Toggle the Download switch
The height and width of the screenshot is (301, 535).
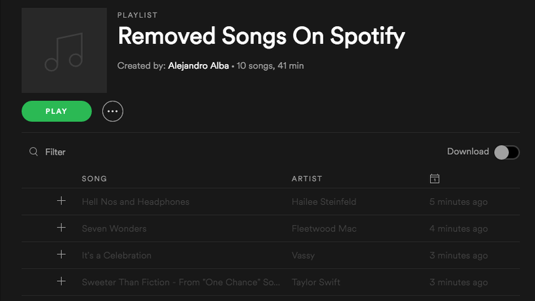click(x=507, y=152)
